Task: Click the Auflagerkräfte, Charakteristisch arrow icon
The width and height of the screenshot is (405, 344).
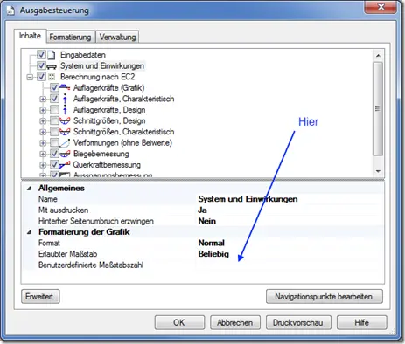Action: click(65, 99)
